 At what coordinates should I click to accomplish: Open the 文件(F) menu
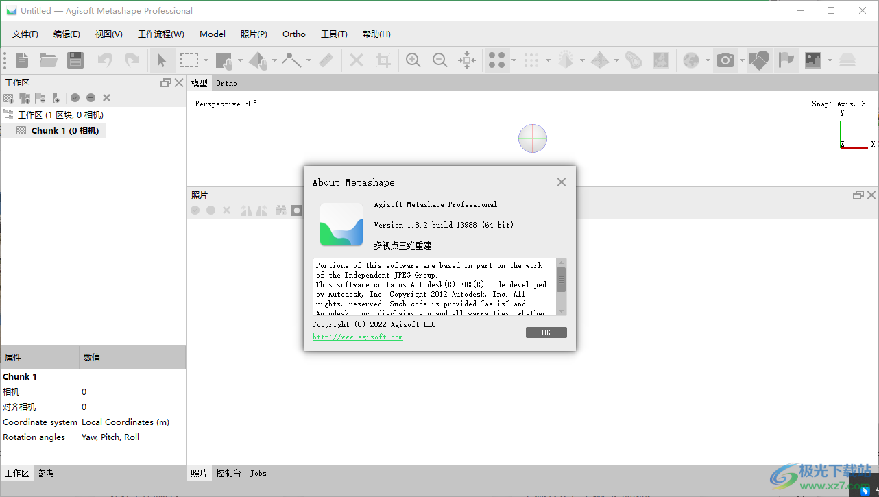(x=25, y=34)
